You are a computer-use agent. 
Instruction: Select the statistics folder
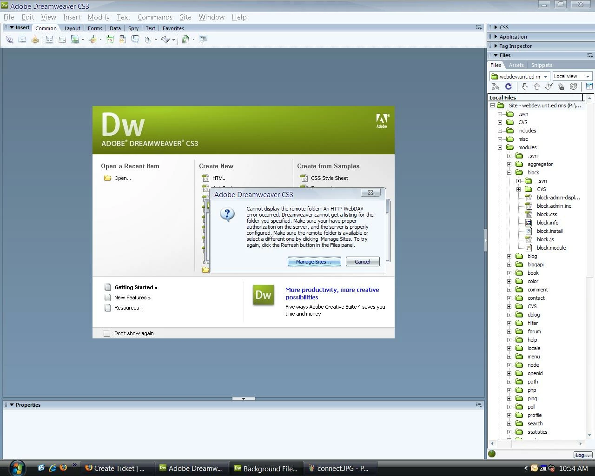pos(537,432)
